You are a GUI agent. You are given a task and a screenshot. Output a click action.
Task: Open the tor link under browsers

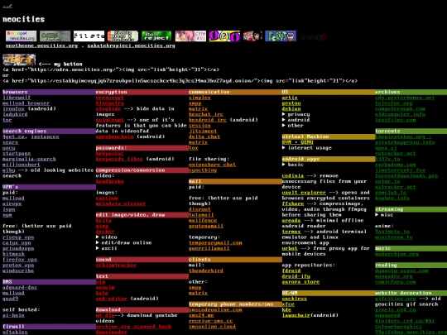(7, 120)
